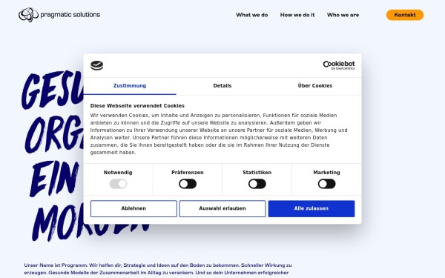
Task: Toggle the Notwendig cookie switch
Action: click(118, 184)
